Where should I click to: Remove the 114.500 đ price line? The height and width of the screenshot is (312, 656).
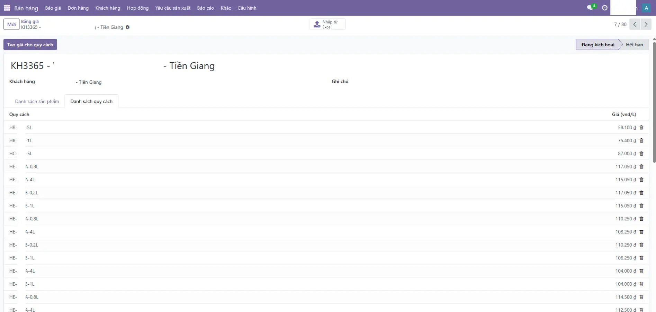coord(641,297)
